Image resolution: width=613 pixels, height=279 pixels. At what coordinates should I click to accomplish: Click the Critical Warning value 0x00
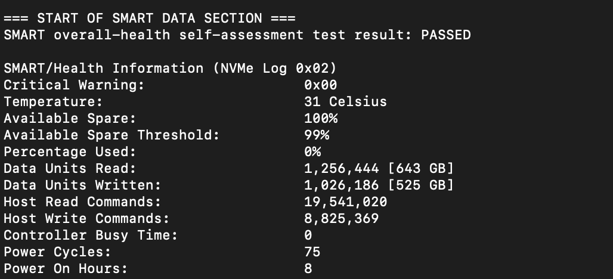pos(320,85)
